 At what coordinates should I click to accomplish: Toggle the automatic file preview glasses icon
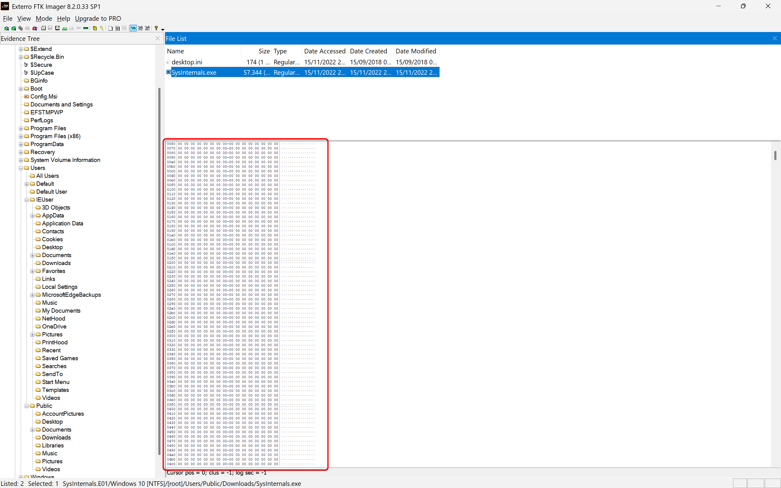point(133,28)
